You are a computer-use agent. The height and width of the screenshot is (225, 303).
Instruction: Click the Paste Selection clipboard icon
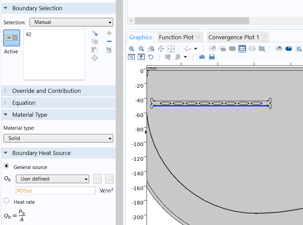click(95, 50)
